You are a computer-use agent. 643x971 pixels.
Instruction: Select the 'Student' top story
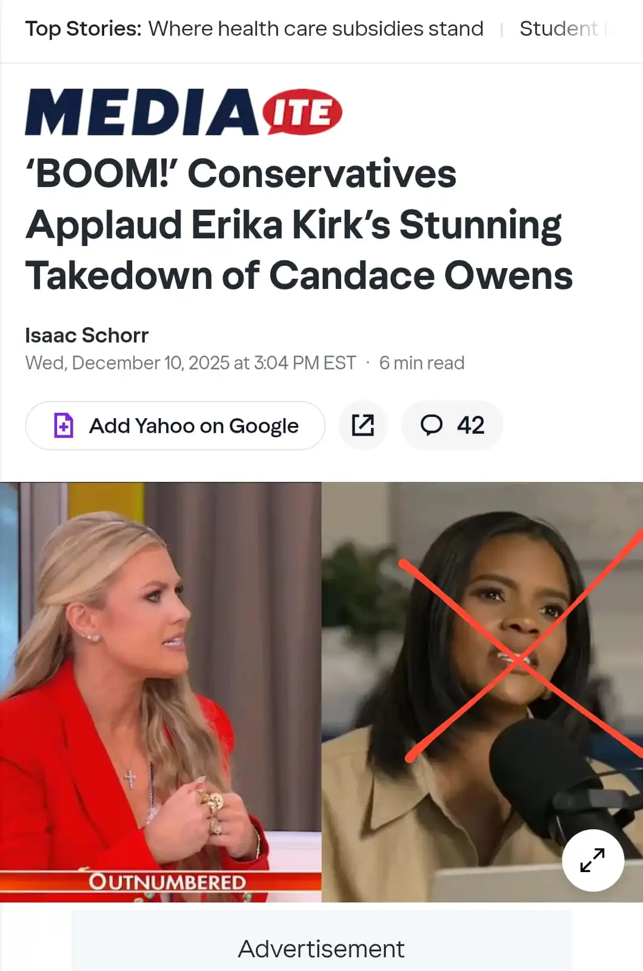[559, 29]
